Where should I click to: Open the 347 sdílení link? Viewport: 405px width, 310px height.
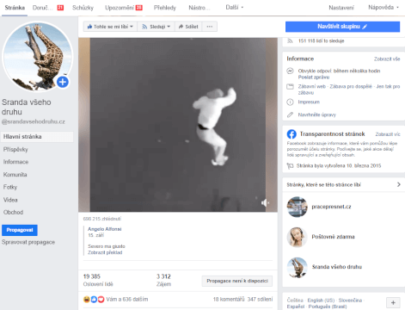tap(260, 300)
